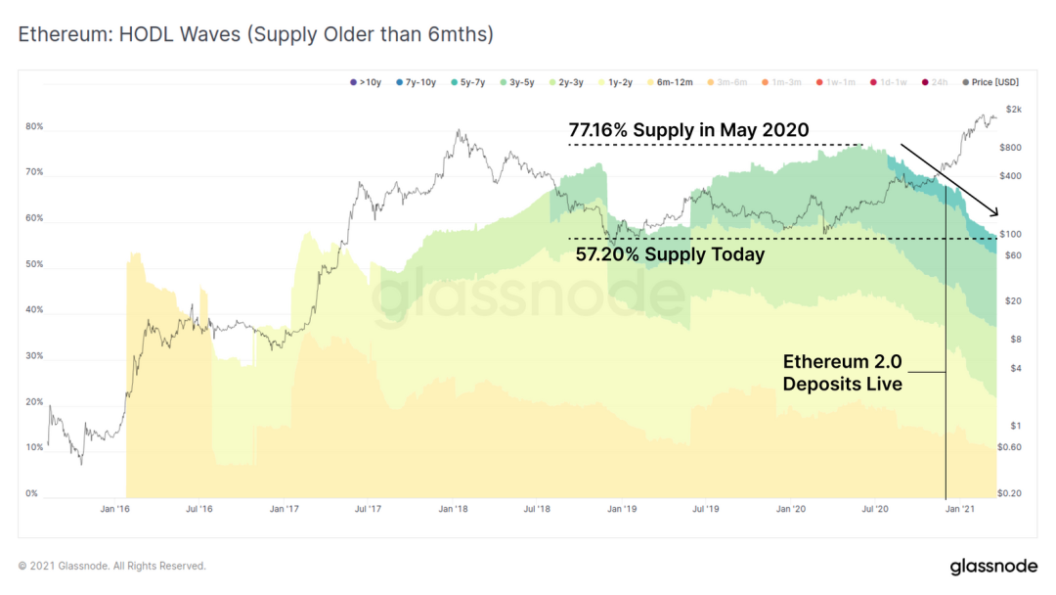1056x595 pixels.
Task: Enable the 24h legend series
Action: click(935, 82)
